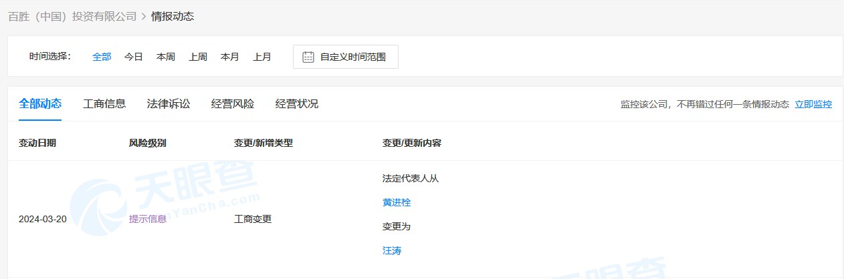The image size is (844, 279).
Task: Open 经营状况 tab
Action: [297, 103]
